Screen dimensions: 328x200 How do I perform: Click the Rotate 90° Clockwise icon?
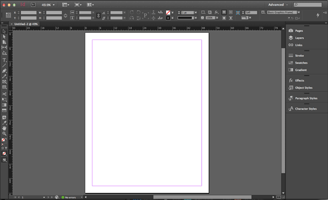click(x=132, y=13)
